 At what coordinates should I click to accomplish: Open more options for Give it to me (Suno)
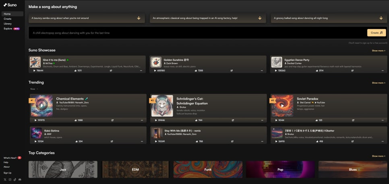point(141,71)
